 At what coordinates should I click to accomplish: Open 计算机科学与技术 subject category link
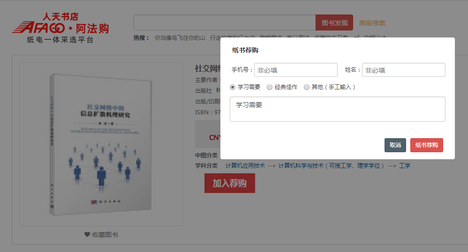[332, 165]
